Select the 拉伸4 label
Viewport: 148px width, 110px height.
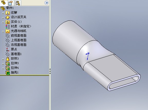[15, 68]
